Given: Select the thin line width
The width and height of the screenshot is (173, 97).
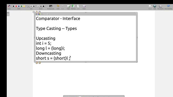Looking at the screenshot, I should (29, 6).
